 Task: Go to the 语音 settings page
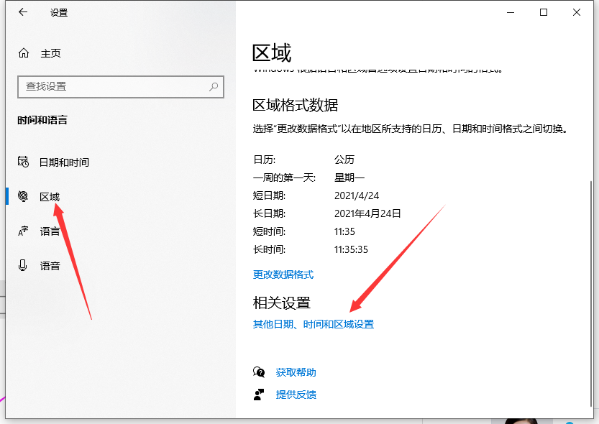click(50, 266)
